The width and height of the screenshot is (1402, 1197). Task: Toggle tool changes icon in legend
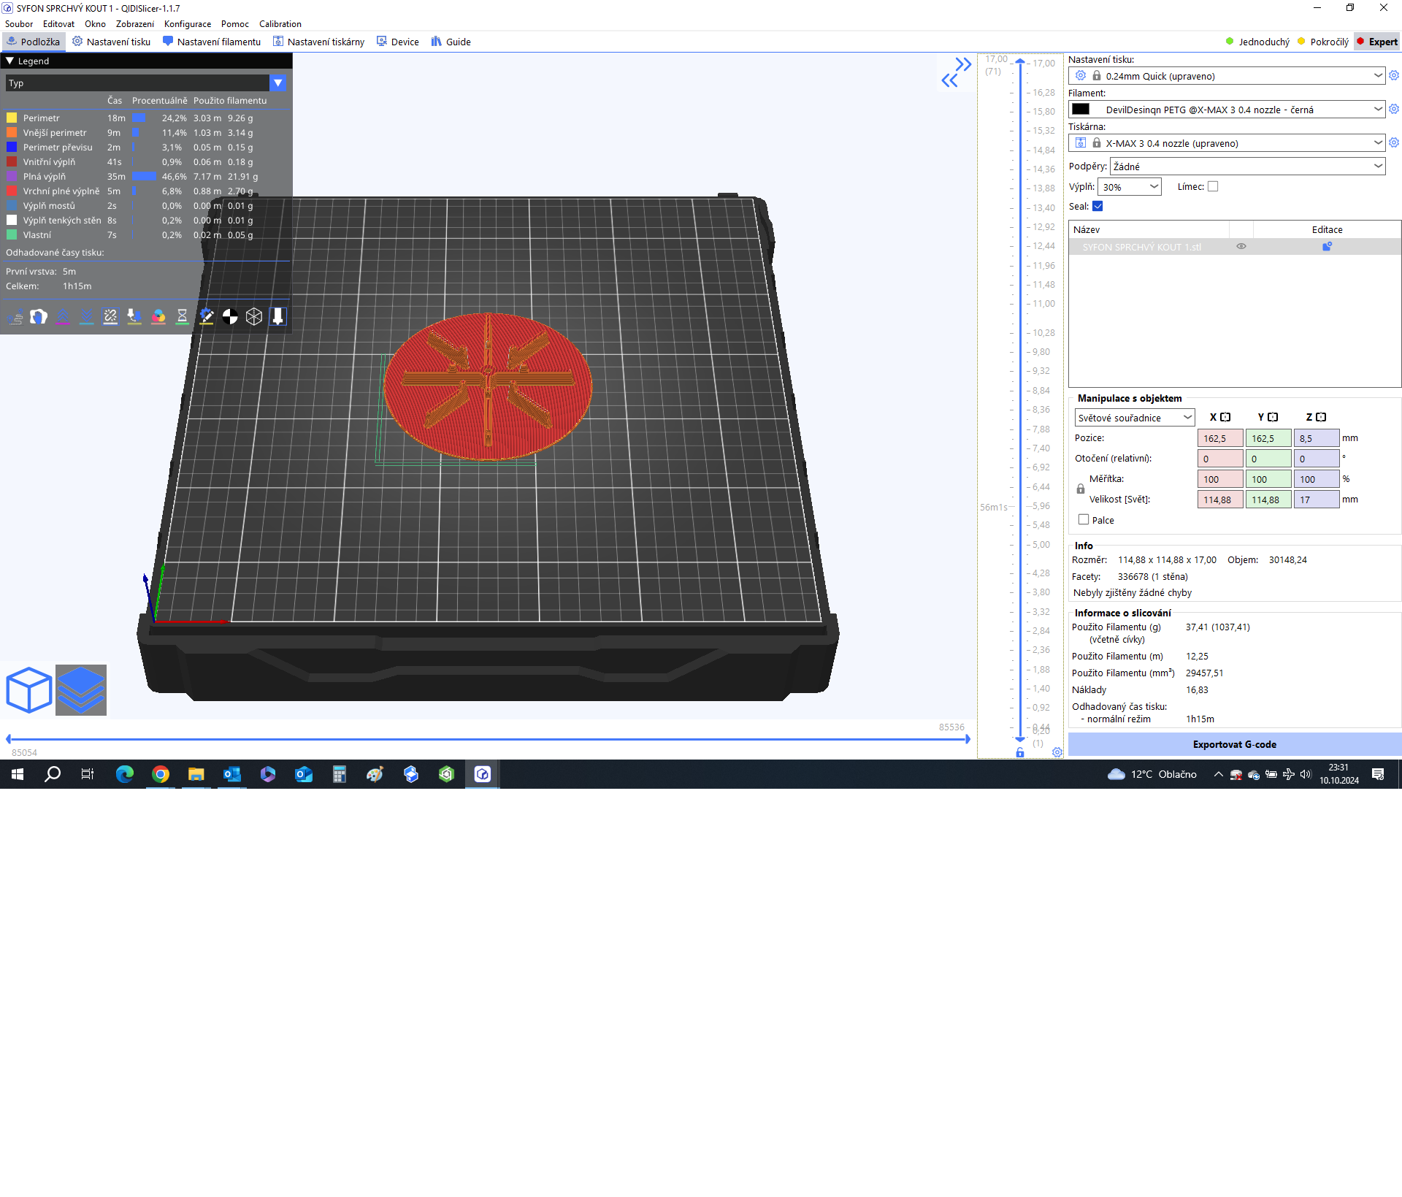coord(134,317)
